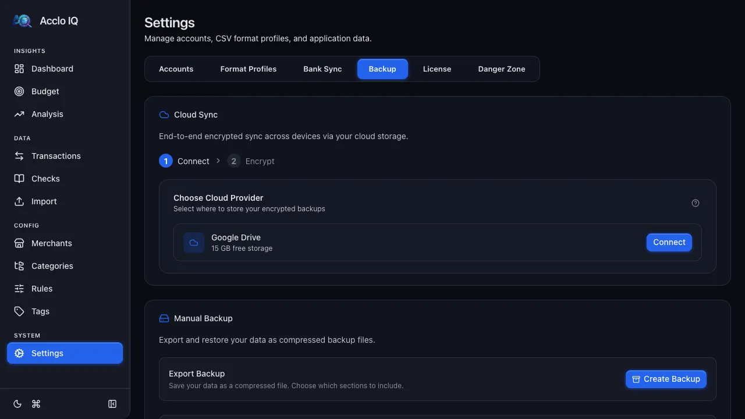Click the Create Backup button
This screenshot has width=745, height=419.
coord(666,379)
